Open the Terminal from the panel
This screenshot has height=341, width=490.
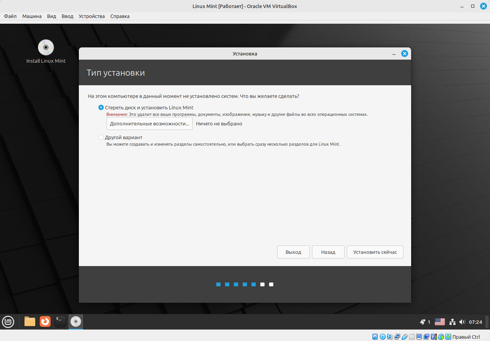(60, 322)
